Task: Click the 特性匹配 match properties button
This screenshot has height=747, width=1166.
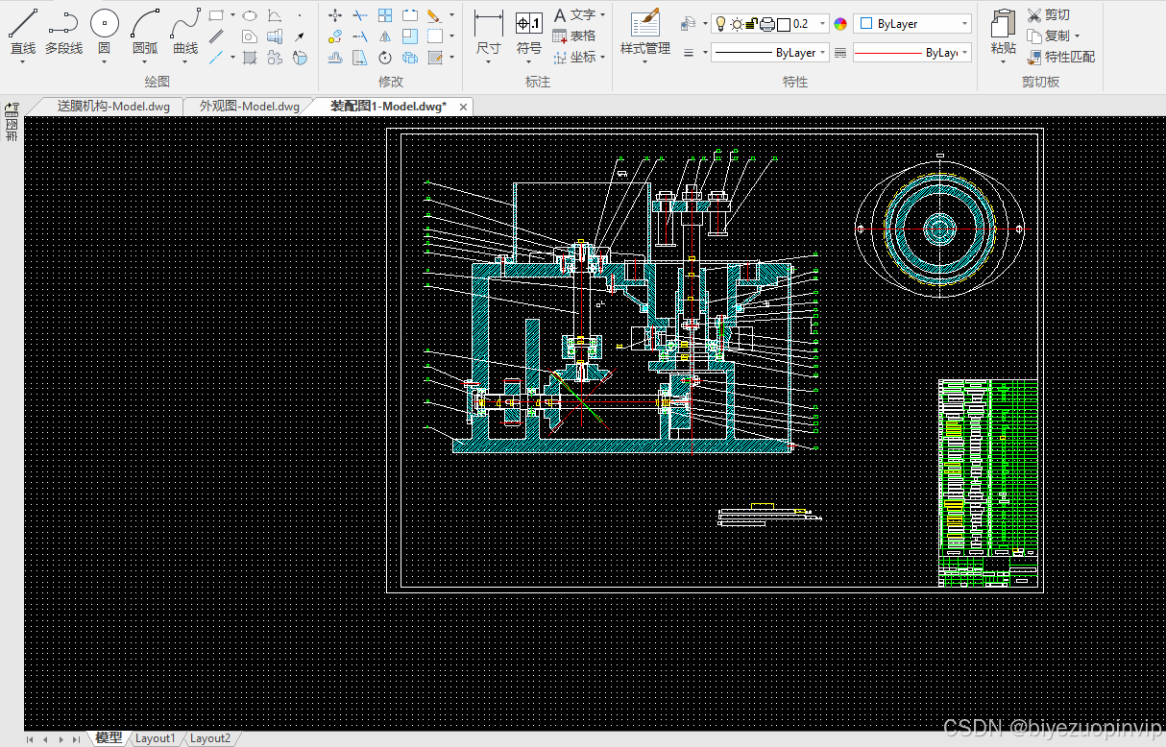Action: (x=1060, y=57)
